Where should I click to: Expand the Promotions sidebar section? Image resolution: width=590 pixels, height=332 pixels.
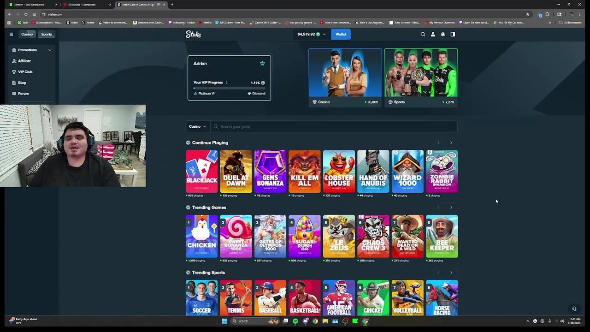[50, 50]
